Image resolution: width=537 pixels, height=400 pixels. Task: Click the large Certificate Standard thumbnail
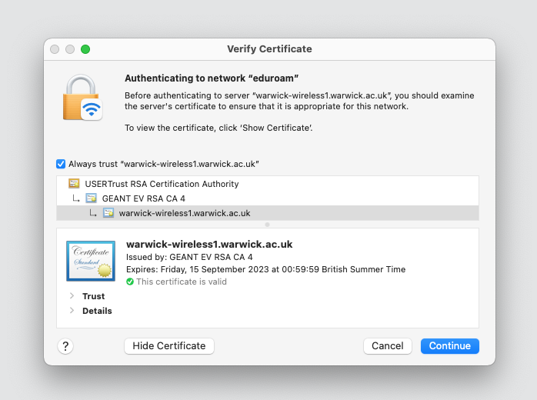tap(90, 261)
